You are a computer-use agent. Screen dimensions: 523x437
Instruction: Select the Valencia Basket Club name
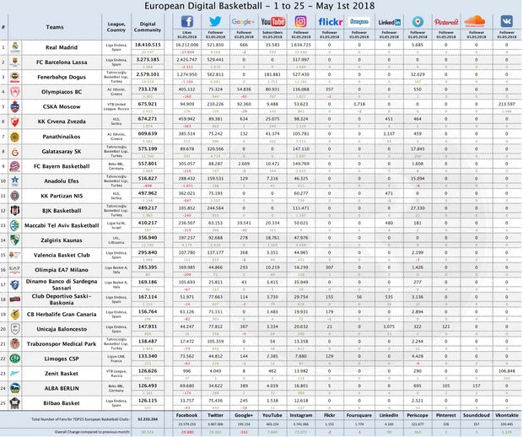coord(62,255)
